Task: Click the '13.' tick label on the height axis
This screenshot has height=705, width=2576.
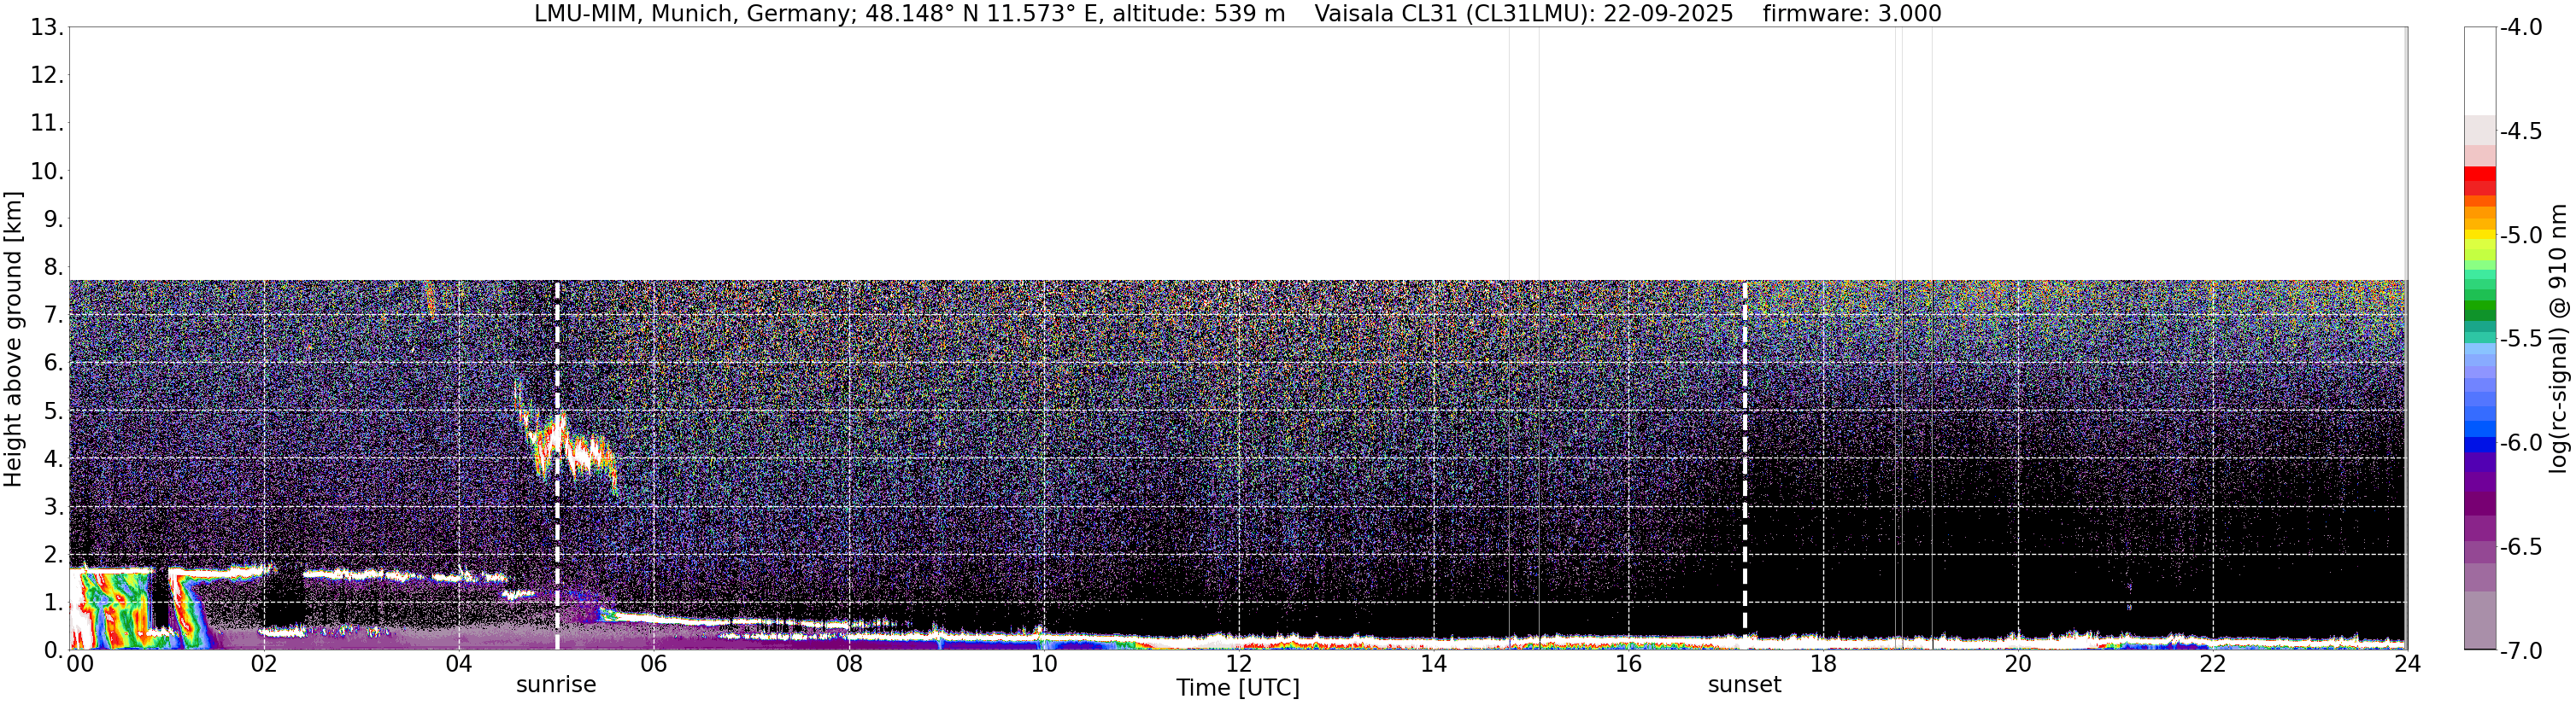Action: [47, 27]
